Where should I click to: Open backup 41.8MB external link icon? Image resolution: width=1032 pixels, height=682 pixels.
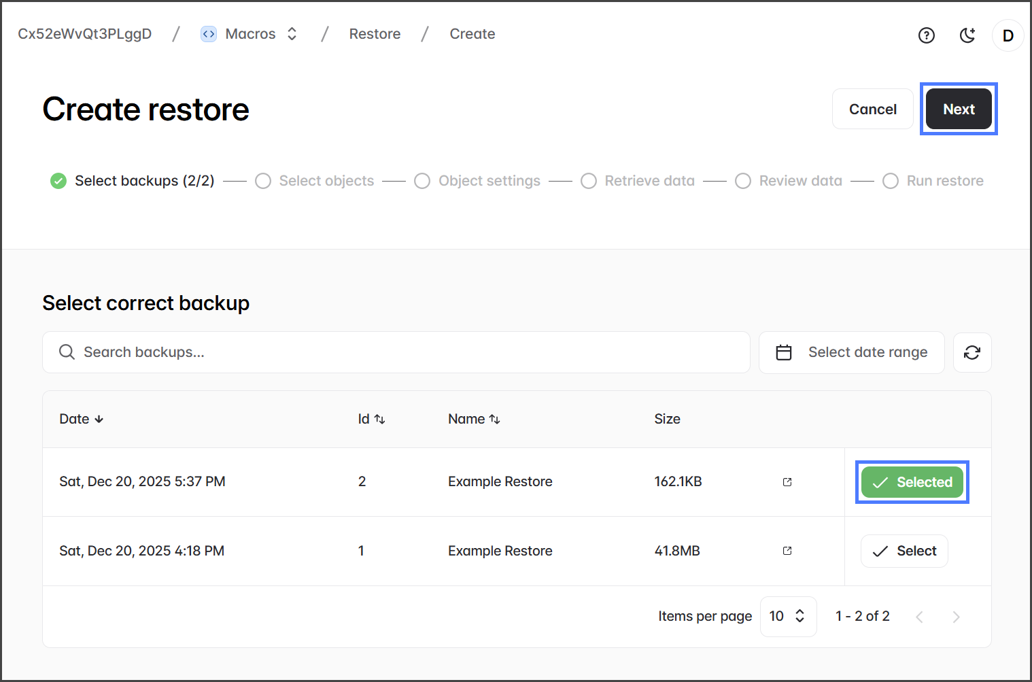tap(787, 551)
